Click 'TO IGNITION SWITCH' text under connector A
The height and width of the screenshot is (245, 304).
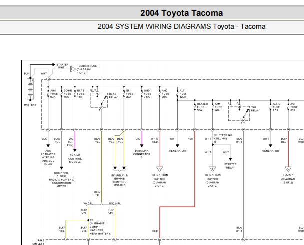(x=160, y=177)
